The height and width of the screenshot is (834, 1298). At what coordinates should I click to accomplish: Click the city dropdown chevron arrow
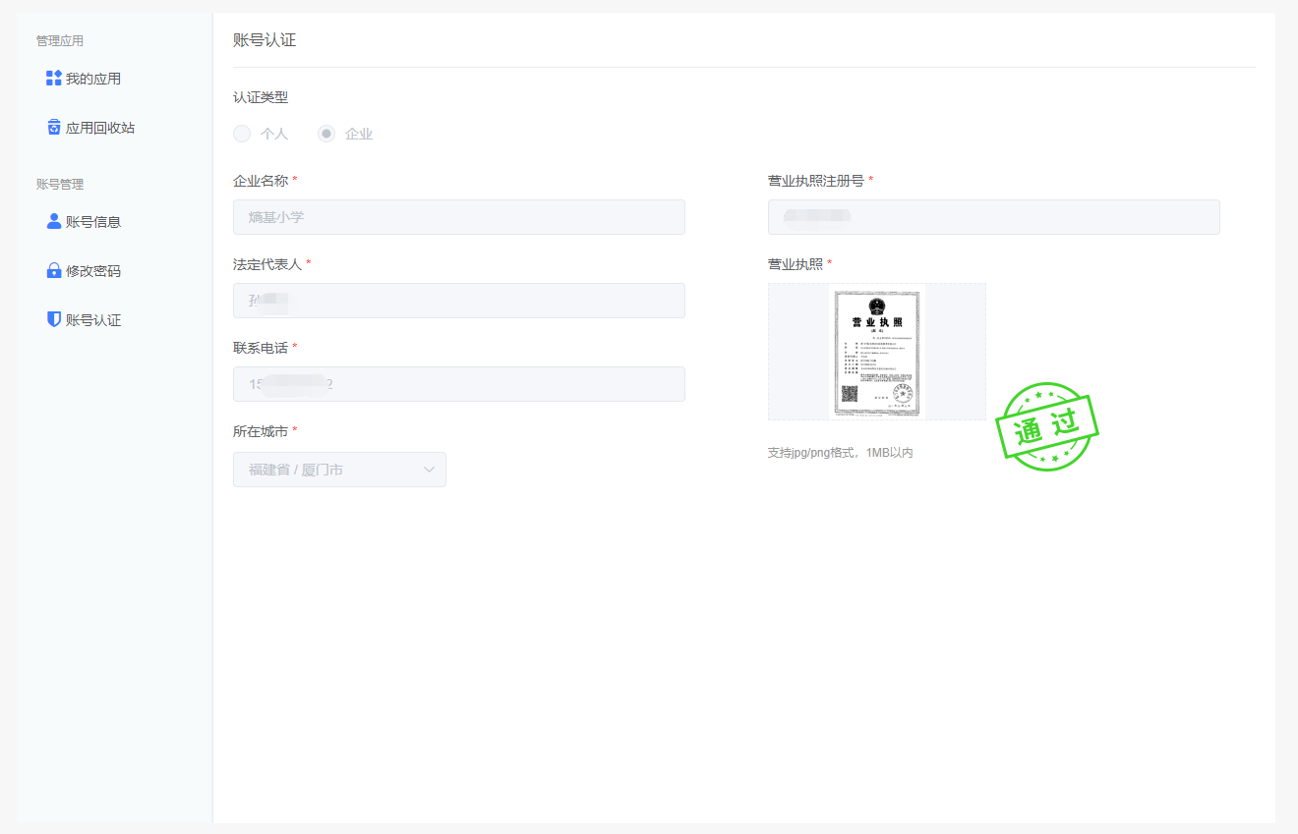point(429,470)
